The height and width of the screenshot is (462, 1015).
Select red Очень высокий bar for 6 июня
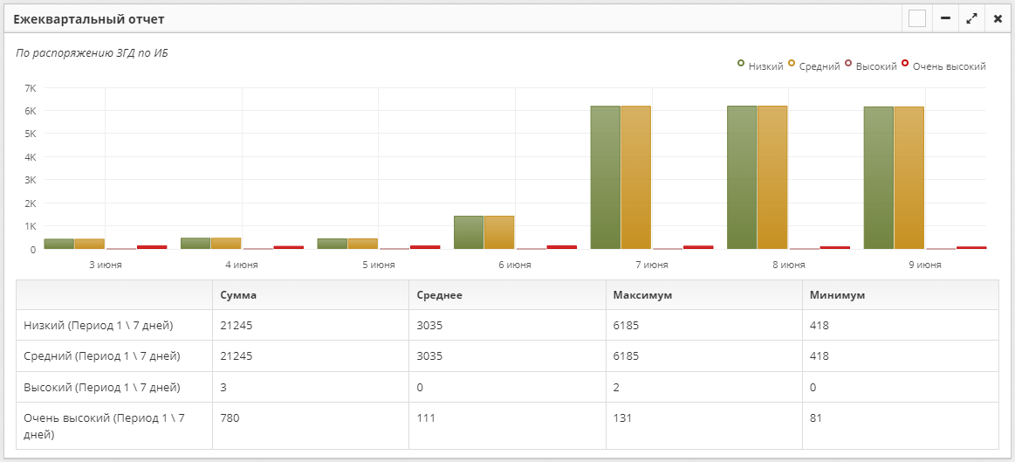click(561, 247)
